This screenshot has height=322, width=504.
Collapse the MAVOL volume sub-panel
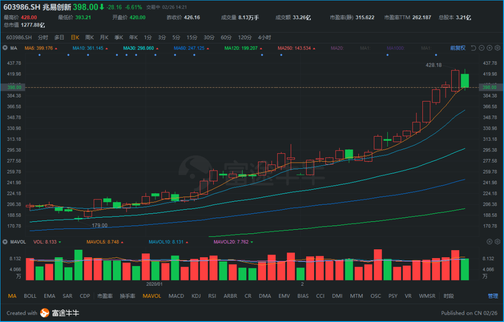(x=5, y=242)
